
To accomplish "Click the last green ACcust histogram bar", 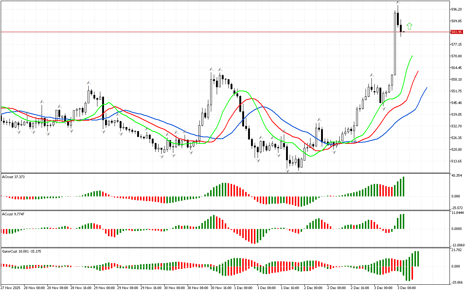I will [x=404, y=222].
